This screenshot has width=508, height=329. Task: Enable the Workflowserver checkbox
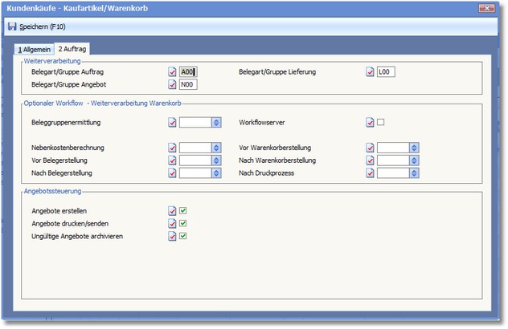pyautogui.click(x=381, y=123)
